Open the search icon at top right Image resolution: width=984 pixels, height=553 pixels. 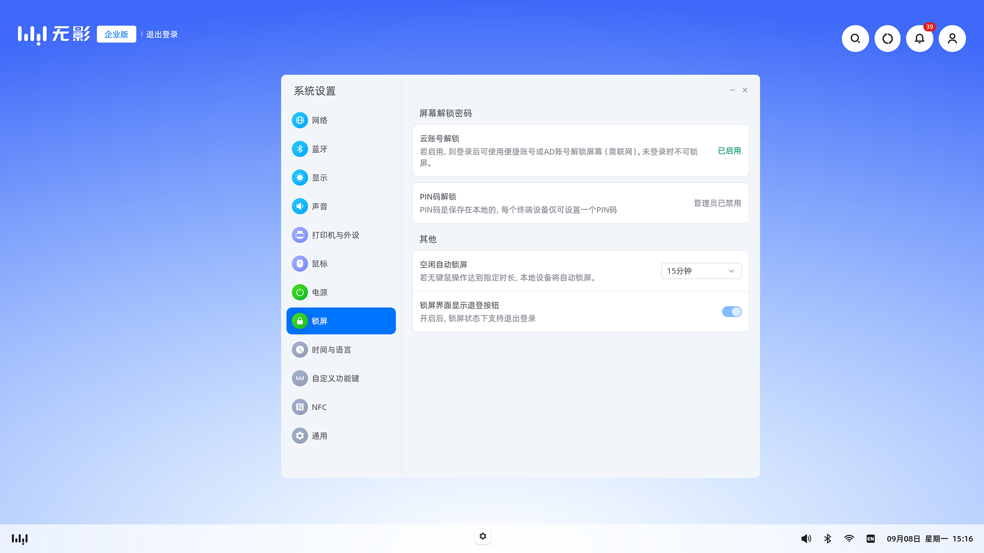click(x=855, y=38)
